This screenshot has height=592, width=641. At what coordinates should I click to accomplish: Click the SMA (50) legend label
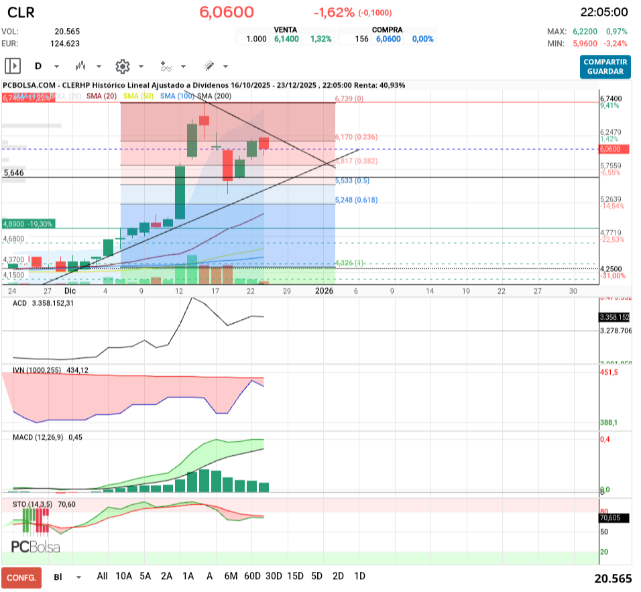[x=138, y=96]
